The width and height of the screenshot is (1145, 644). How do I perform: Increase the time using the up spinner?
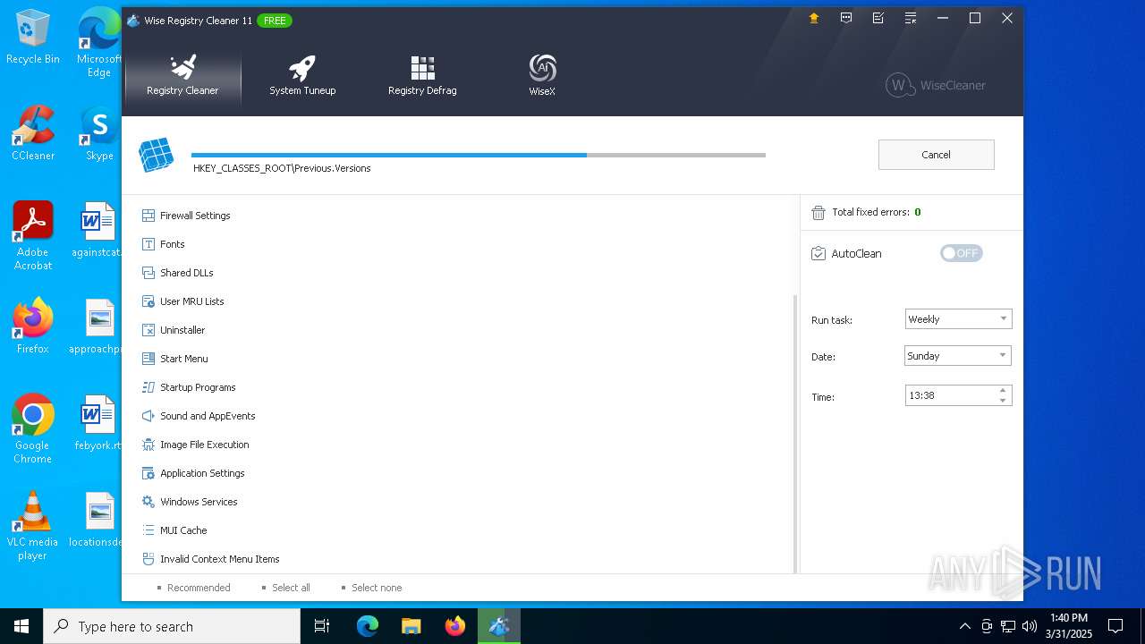(x=1003, y=390)
